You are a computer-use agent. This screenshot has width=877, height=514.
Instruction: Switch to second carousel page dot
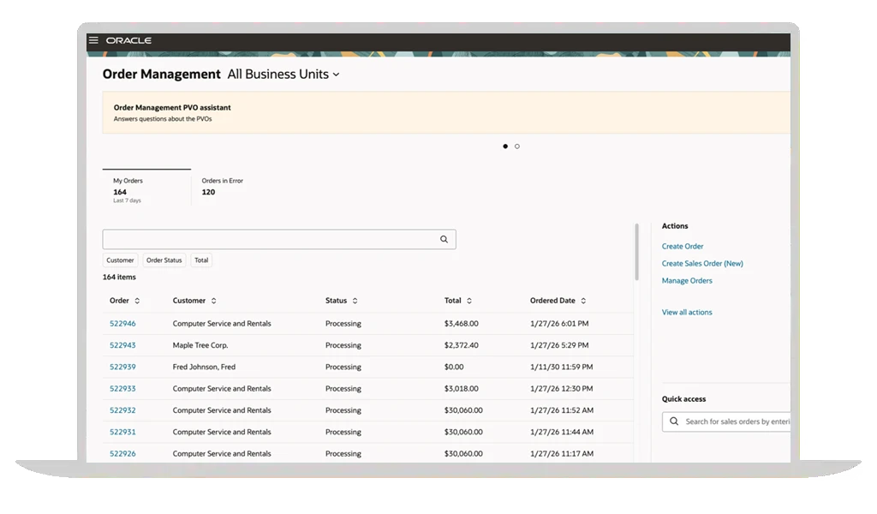(517, 146)
